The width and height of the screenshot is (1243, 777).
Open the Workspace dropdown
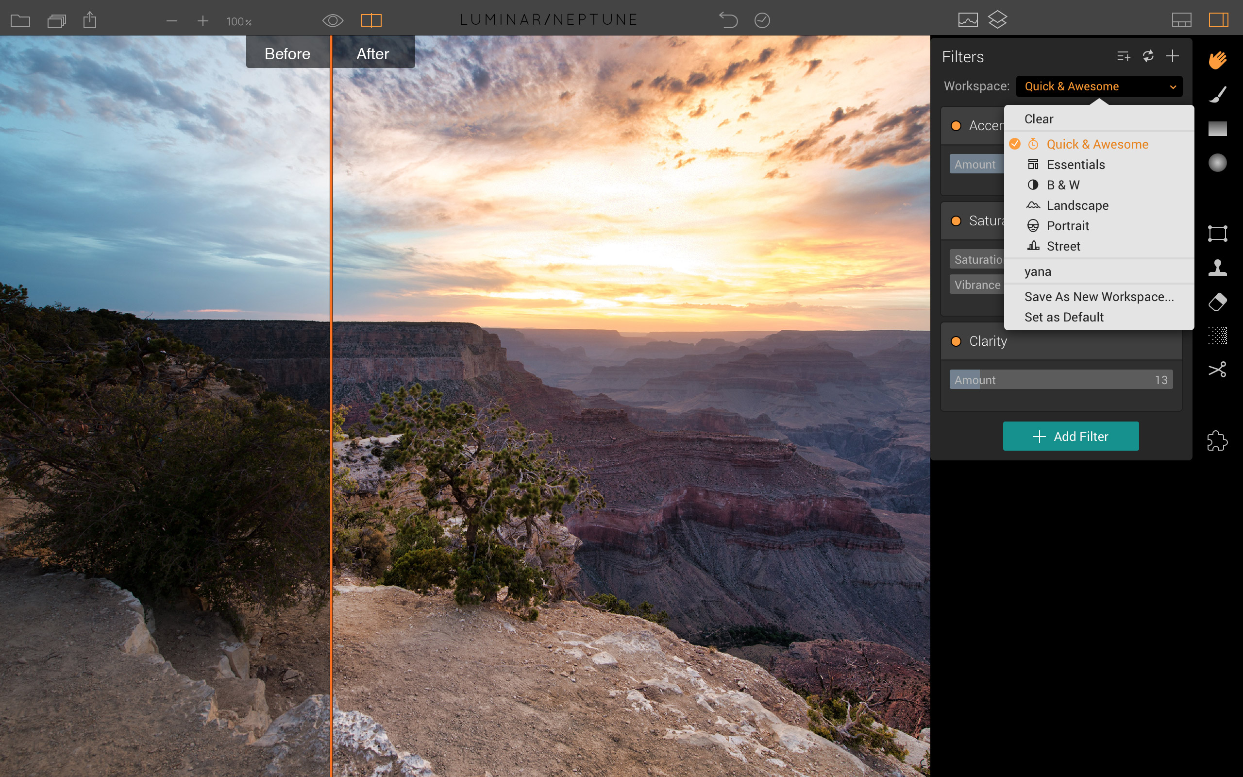tap(1099, 86)
